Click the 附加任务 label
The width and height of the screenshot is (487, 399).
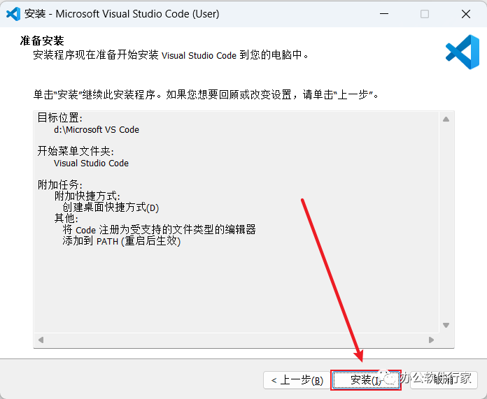point(59,185)
